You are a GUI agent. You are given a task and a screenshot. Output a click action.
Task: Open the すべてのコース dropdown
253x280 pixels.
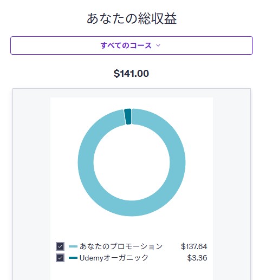tap(132, 45)
